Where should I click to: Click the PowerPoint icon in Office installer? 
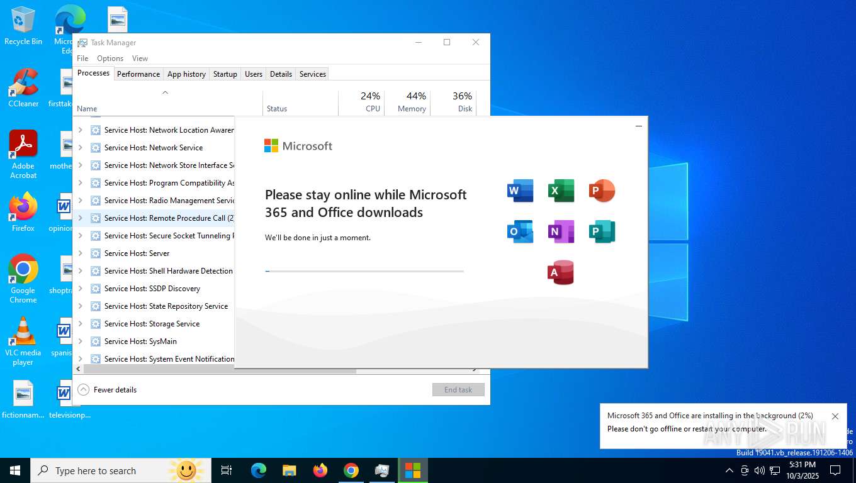pos(602,191)
